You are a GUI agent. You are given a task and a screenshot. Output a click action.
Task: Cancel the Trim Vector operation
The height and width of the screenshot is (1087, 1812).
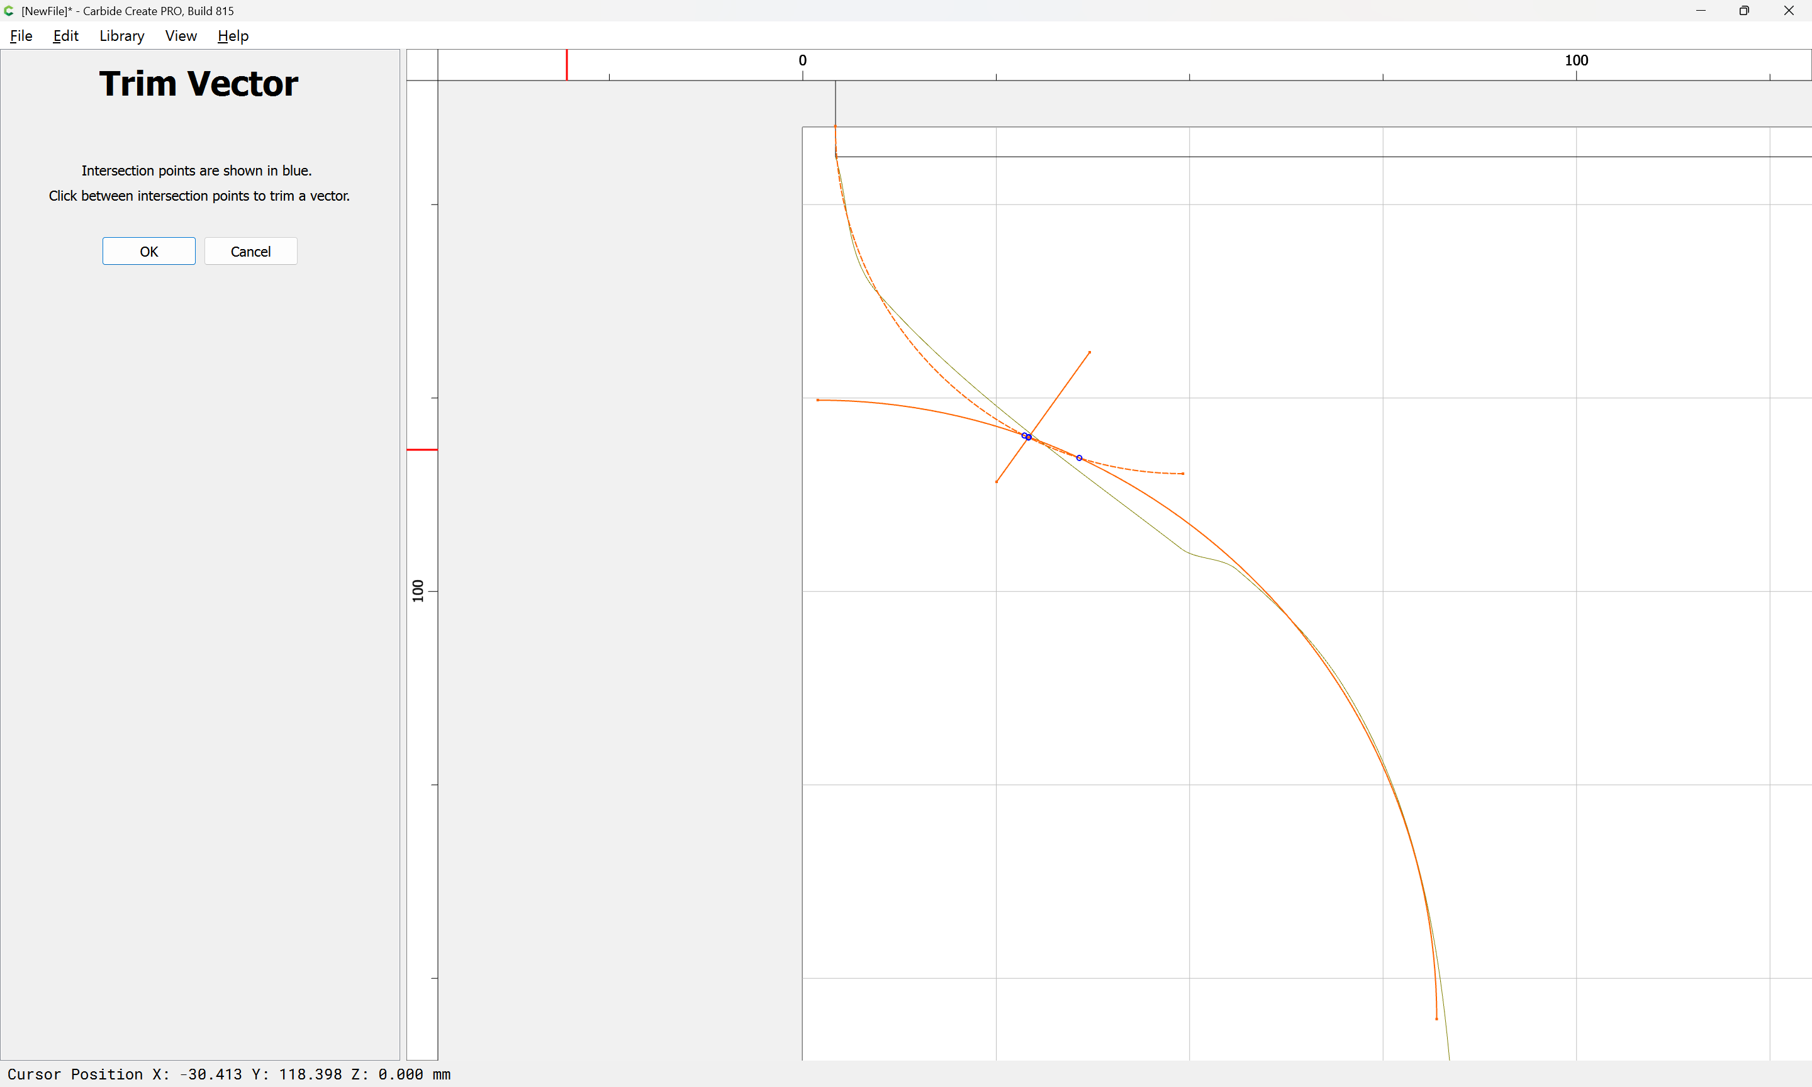coord(250,251)
